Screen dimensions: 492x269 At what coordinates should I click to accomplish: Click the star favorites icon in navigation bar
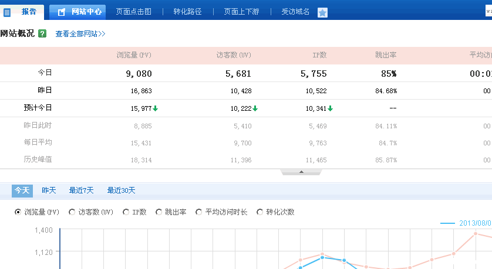click(x=322, y=12)
